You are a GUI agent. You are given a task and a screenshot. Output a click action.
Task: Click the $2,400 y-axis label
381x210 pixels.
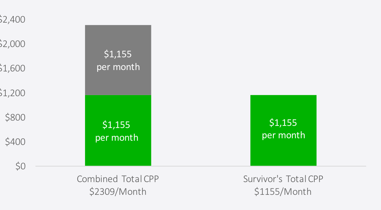pos(12,19)
